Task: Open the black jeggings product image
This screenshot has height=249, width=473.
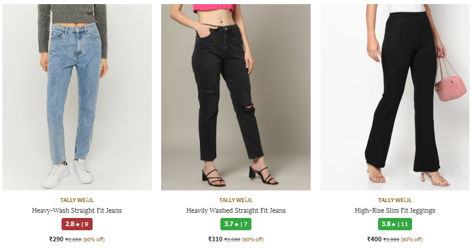Action: [x=394, y=97]
